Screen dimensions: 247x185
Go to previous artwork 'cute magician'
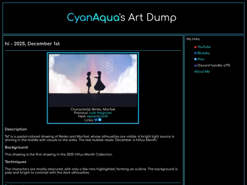tap(100, 113)
